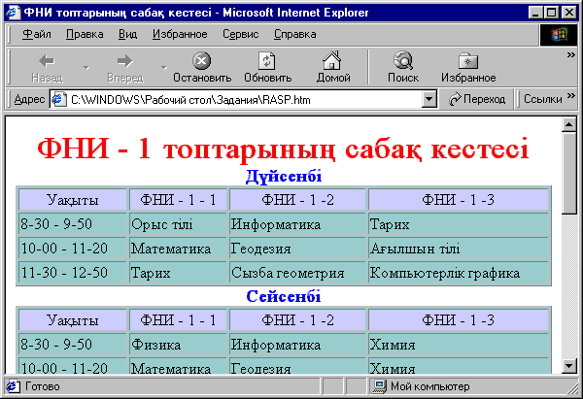Click the Internet Explorer title bar icon
583x399 pixels.
pos(13,13)
